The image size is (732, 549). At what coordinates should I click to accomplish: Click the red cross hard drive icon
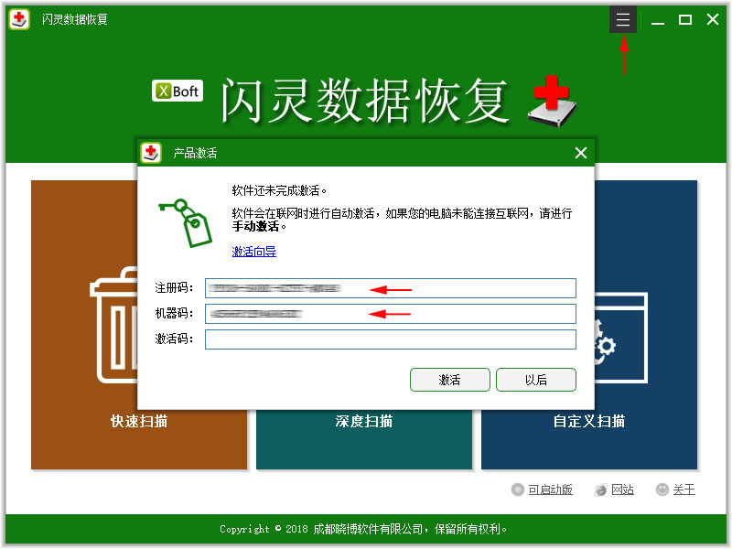553,101
